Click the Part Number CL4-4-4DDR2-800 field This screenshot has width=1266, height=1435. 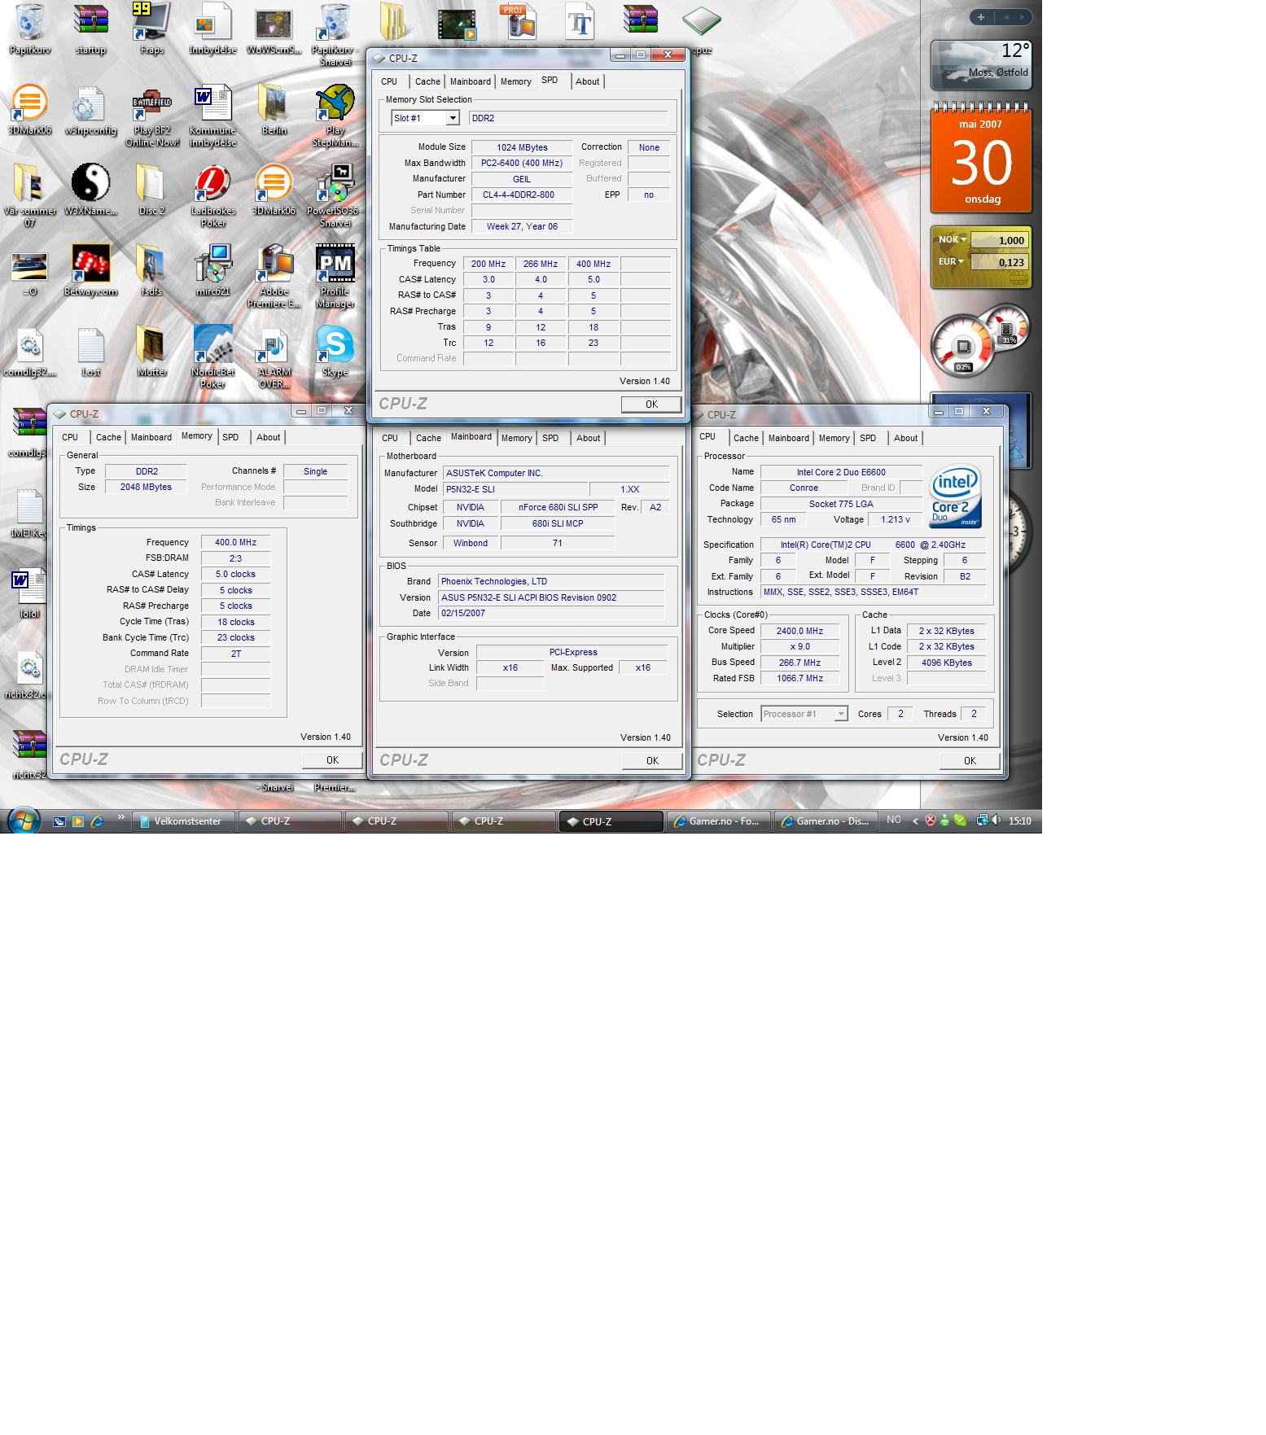click(x=522, y=195)
